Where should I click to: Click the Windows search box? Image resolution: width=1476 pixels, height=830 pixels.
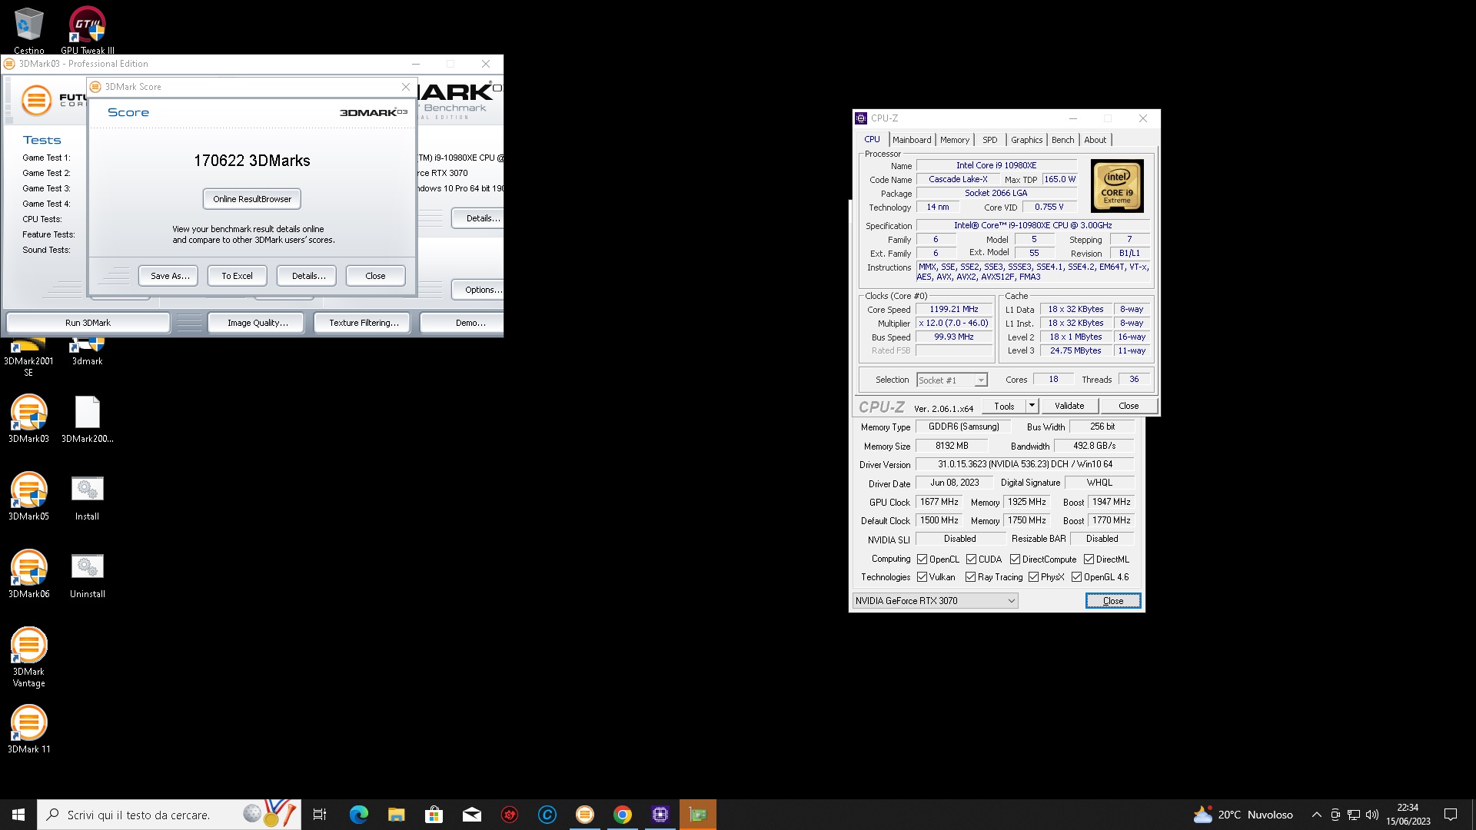coord(169,815)
